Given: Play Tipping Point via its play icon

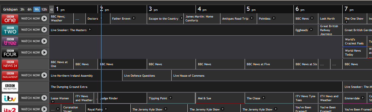Looking at the screenshot, I should 170,98.
